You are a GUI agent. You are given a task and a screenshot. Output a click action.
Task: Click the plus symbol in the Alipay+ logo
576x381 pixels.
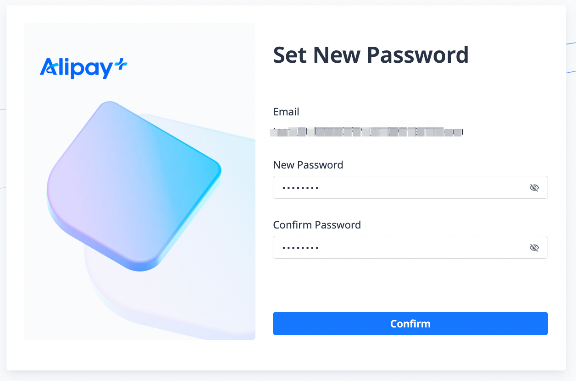(121, 64)
